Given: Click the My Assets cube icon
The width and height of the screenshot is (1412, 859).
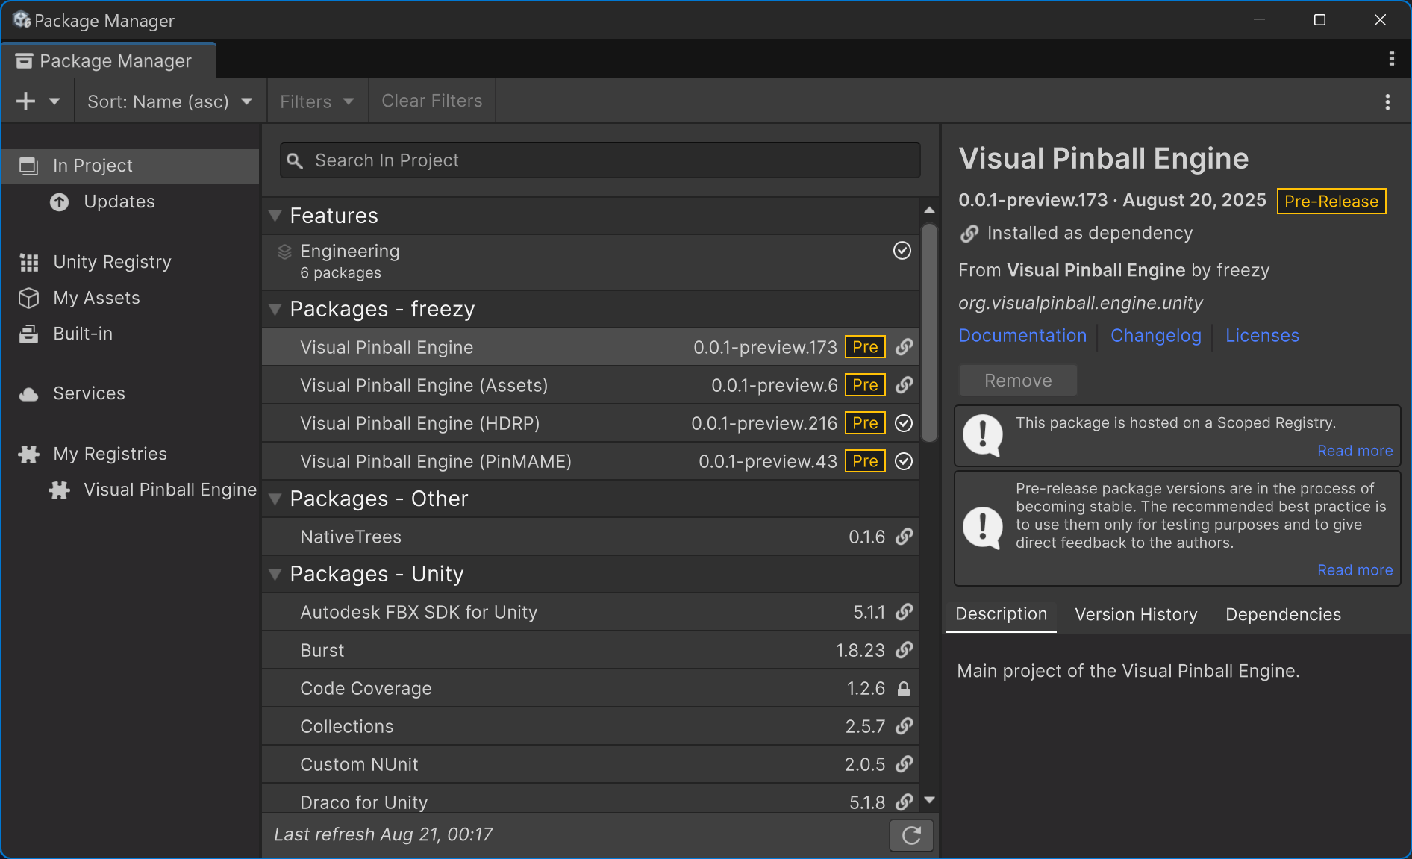Looking at the screenshot, I should [x=29, y=299].
